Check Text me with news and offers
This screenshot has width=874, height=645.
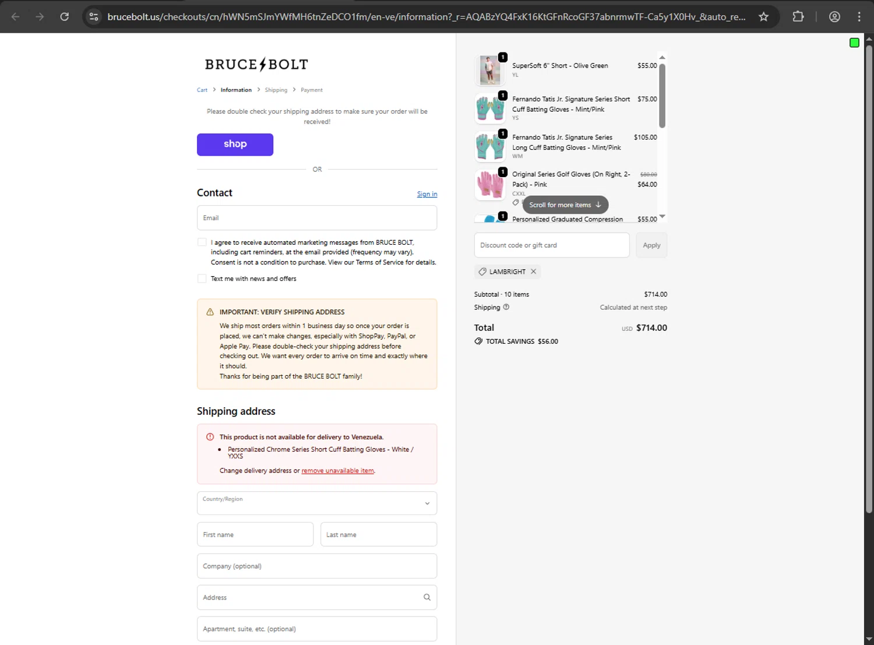click(202, 279)
